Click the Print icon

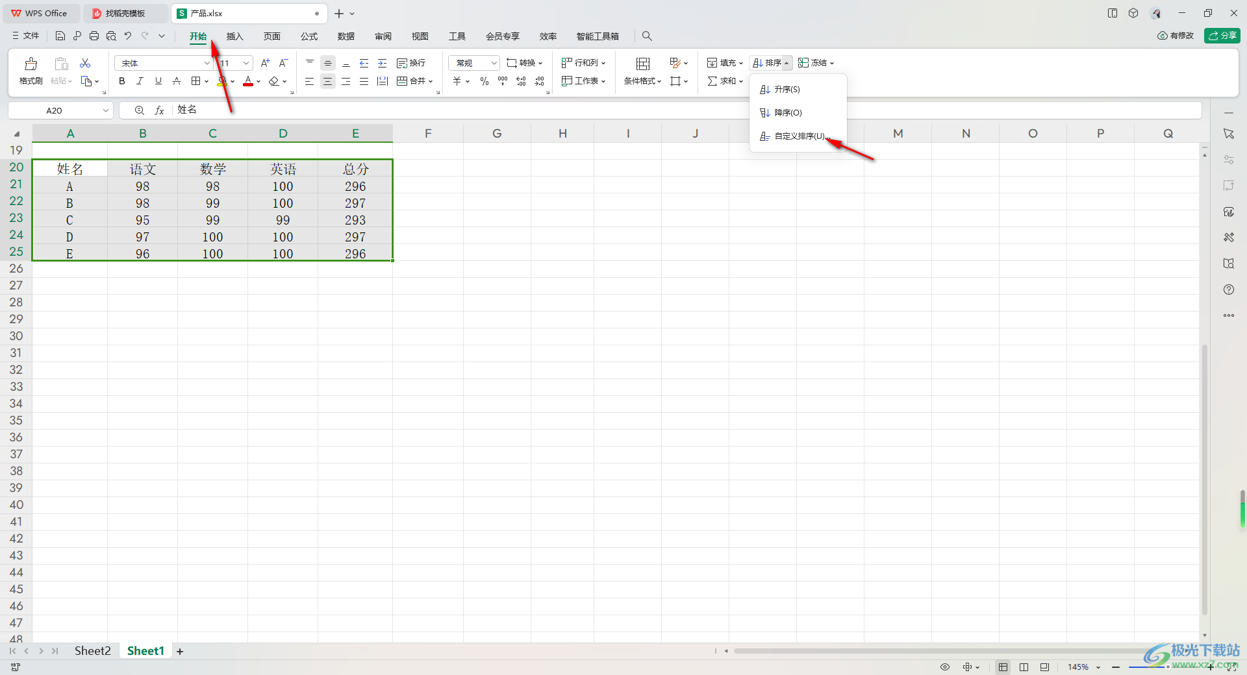click(94, 36)
